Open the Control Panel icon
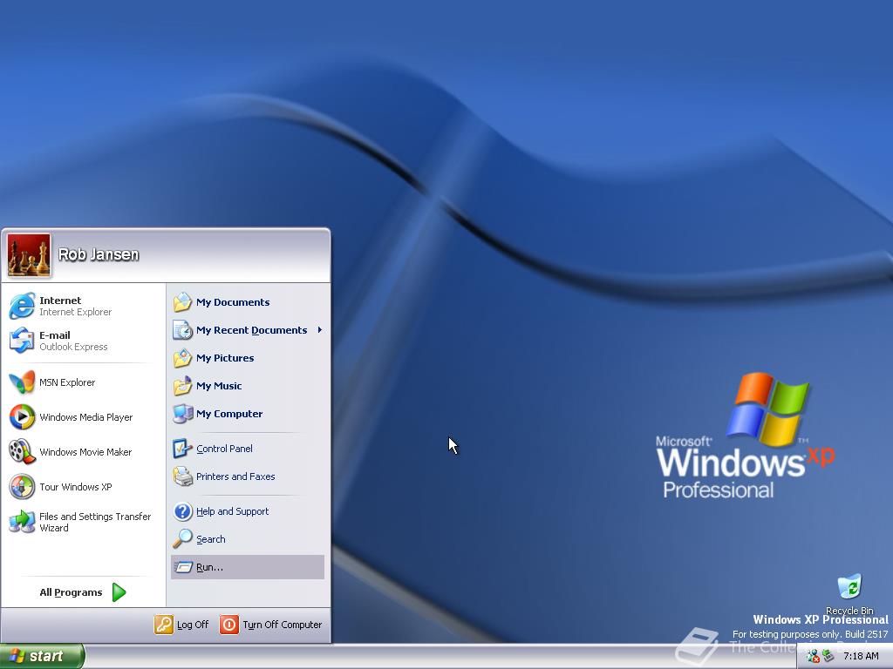 coord(182,449)
